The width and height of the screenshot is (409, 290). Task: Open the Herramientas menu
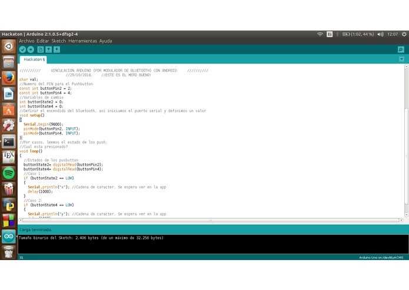[82, 41]
